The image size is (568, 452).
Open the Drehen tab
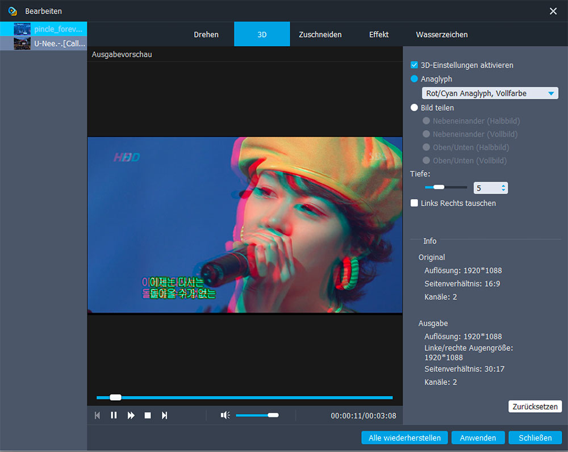pos(206,35)
